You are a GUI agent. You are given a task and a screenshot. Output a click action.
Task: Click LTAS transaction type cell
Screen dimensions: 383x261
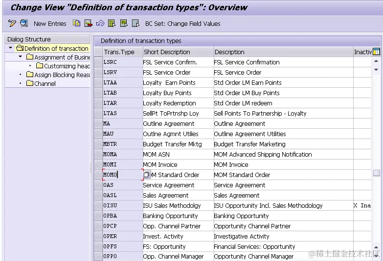tap(123, 113)
